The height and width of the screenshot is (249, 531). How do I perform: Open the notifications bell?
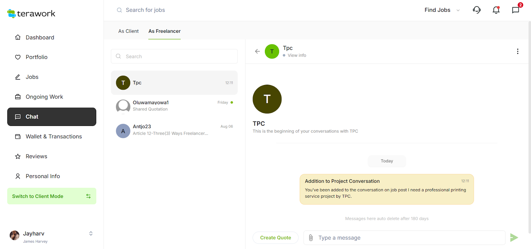pos(496,10)
